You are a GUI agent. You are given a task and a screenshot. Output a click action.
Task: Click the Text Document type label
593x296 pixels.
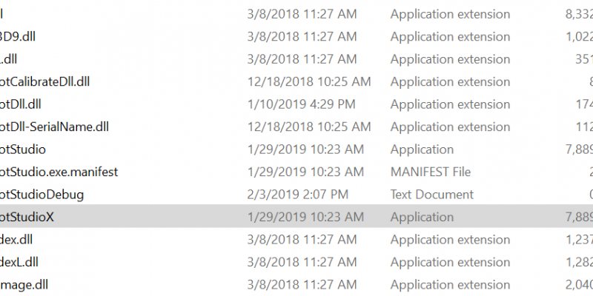(x=432, y=195)
